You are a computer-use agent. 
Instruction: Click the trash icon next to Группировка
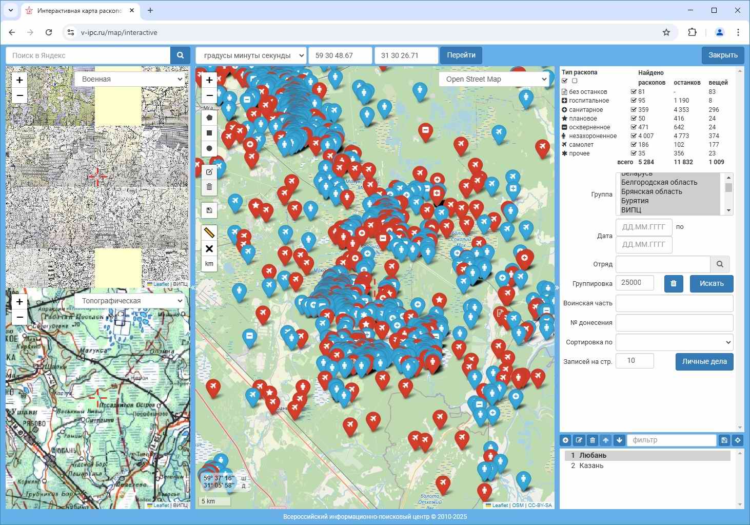674,283
